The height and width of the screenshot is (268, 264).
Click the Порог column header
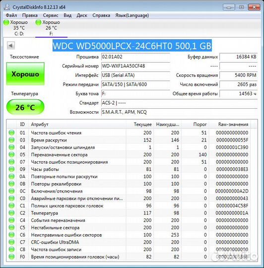195,124
